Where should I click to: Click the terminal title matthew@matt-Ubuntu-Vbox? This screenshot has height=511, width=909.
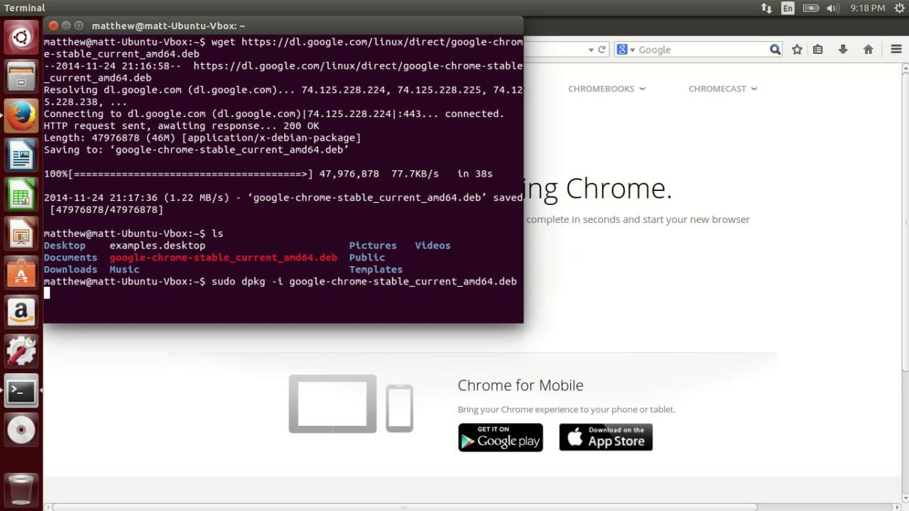(168, 26)
